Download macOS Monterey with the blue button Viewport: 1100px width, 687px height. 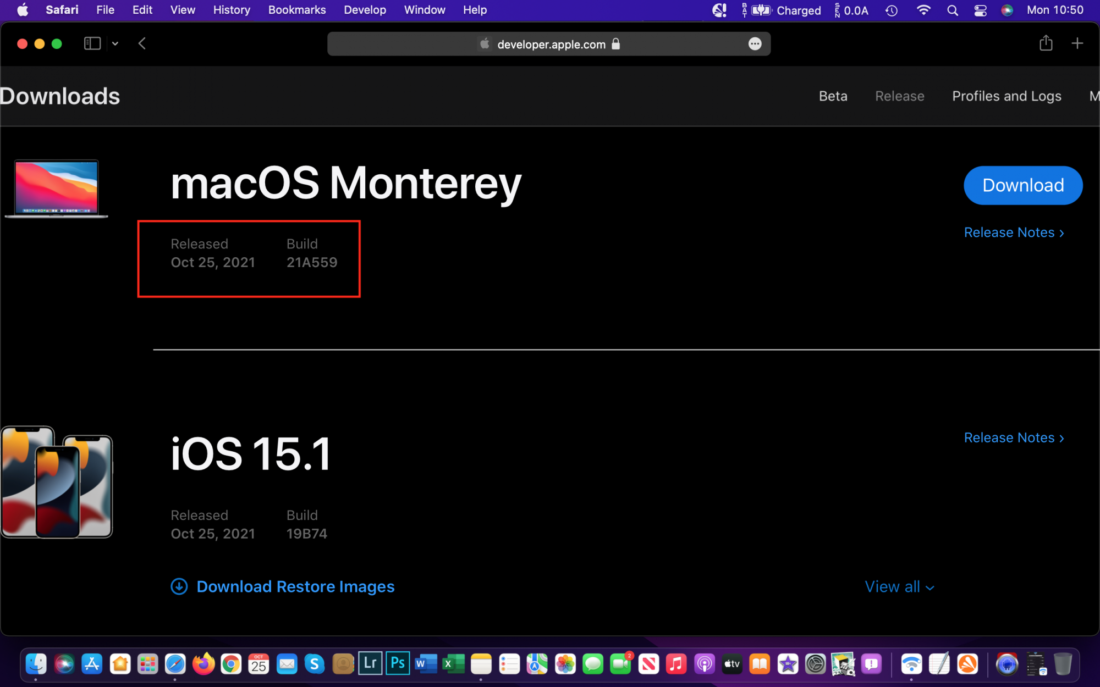pos(1023,185)
